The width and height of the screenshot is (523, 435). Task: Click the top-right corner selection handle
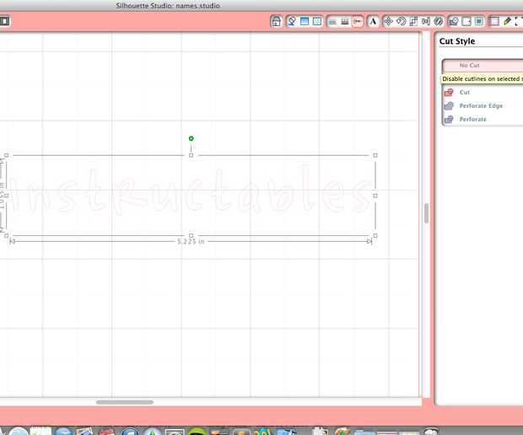pyautogui.click(x=375, y=155)
